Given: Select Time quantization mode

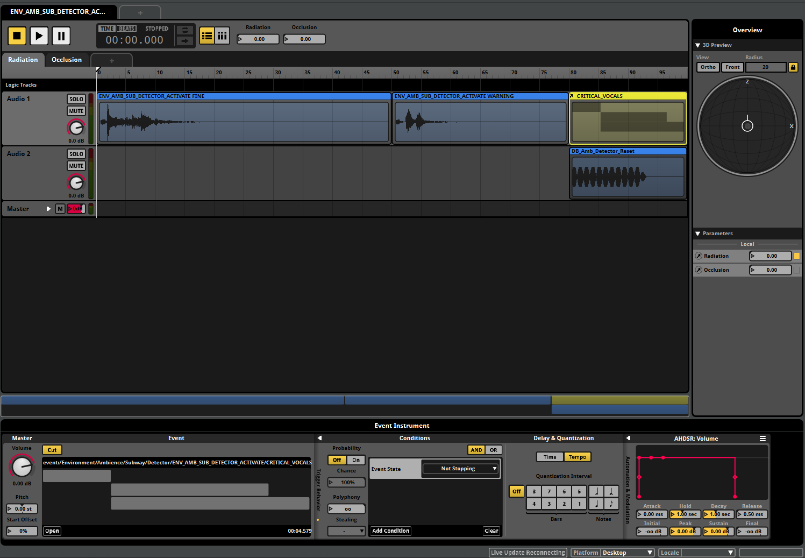Looking at the screenshot, I should point(550,457).
